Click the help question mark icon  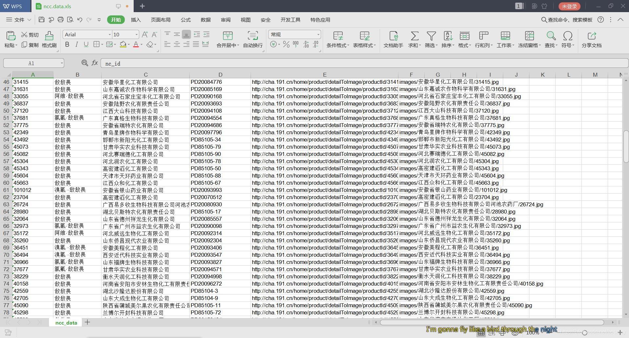point(600,20)
